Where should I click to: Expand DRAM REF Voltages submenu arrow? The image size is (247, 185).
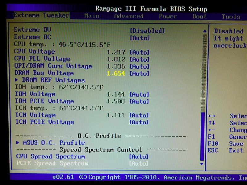pyautogui.click(x=17, y=80)
